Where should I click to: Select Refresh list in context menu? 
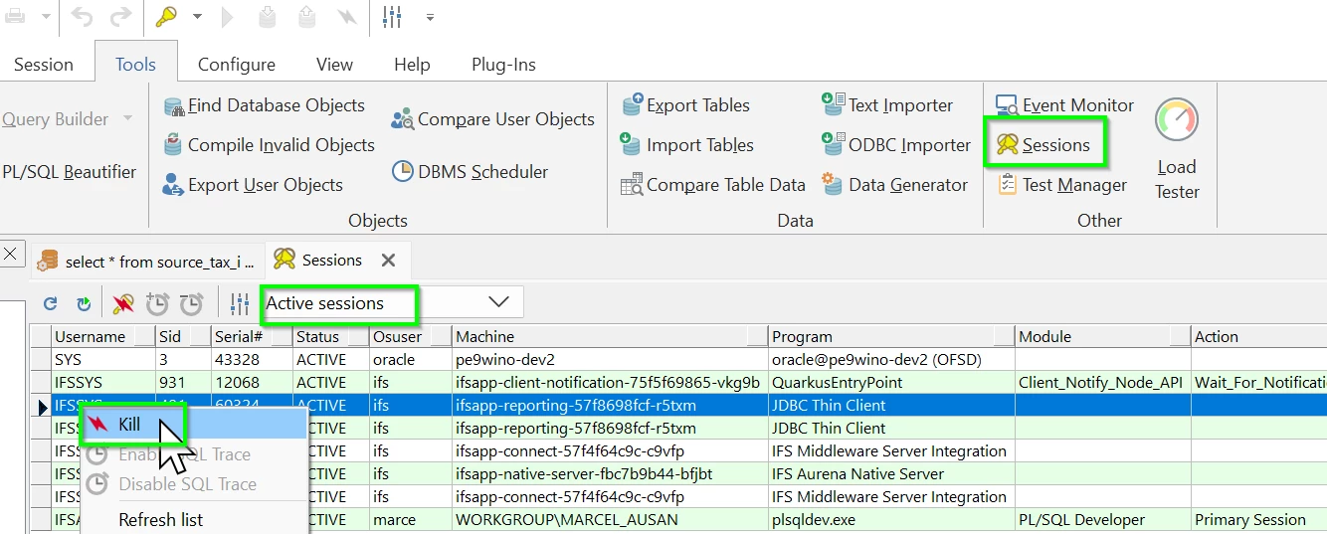(x=160, y=519)
